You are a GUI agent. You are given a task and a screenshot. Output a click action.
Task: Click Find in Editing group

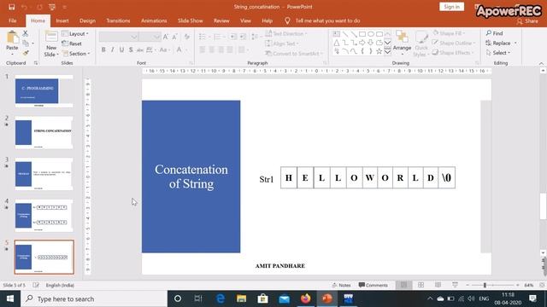[x=494, y=33]
